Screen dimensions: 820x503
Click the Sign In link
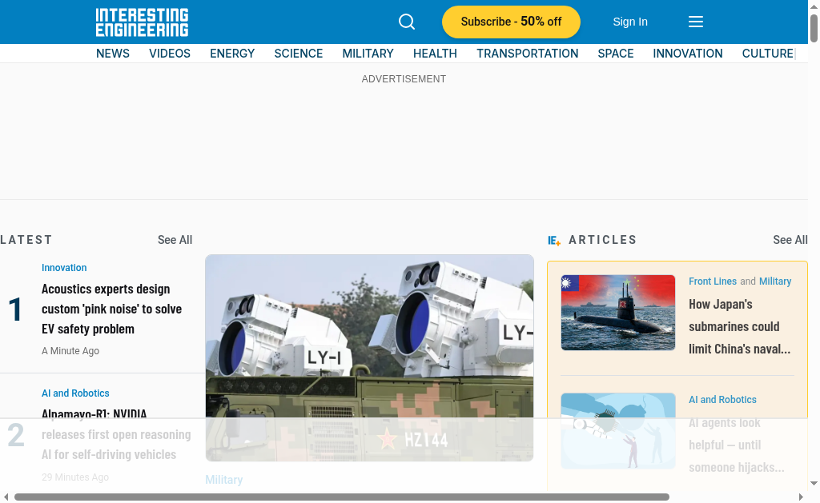(x=630, y=22)
